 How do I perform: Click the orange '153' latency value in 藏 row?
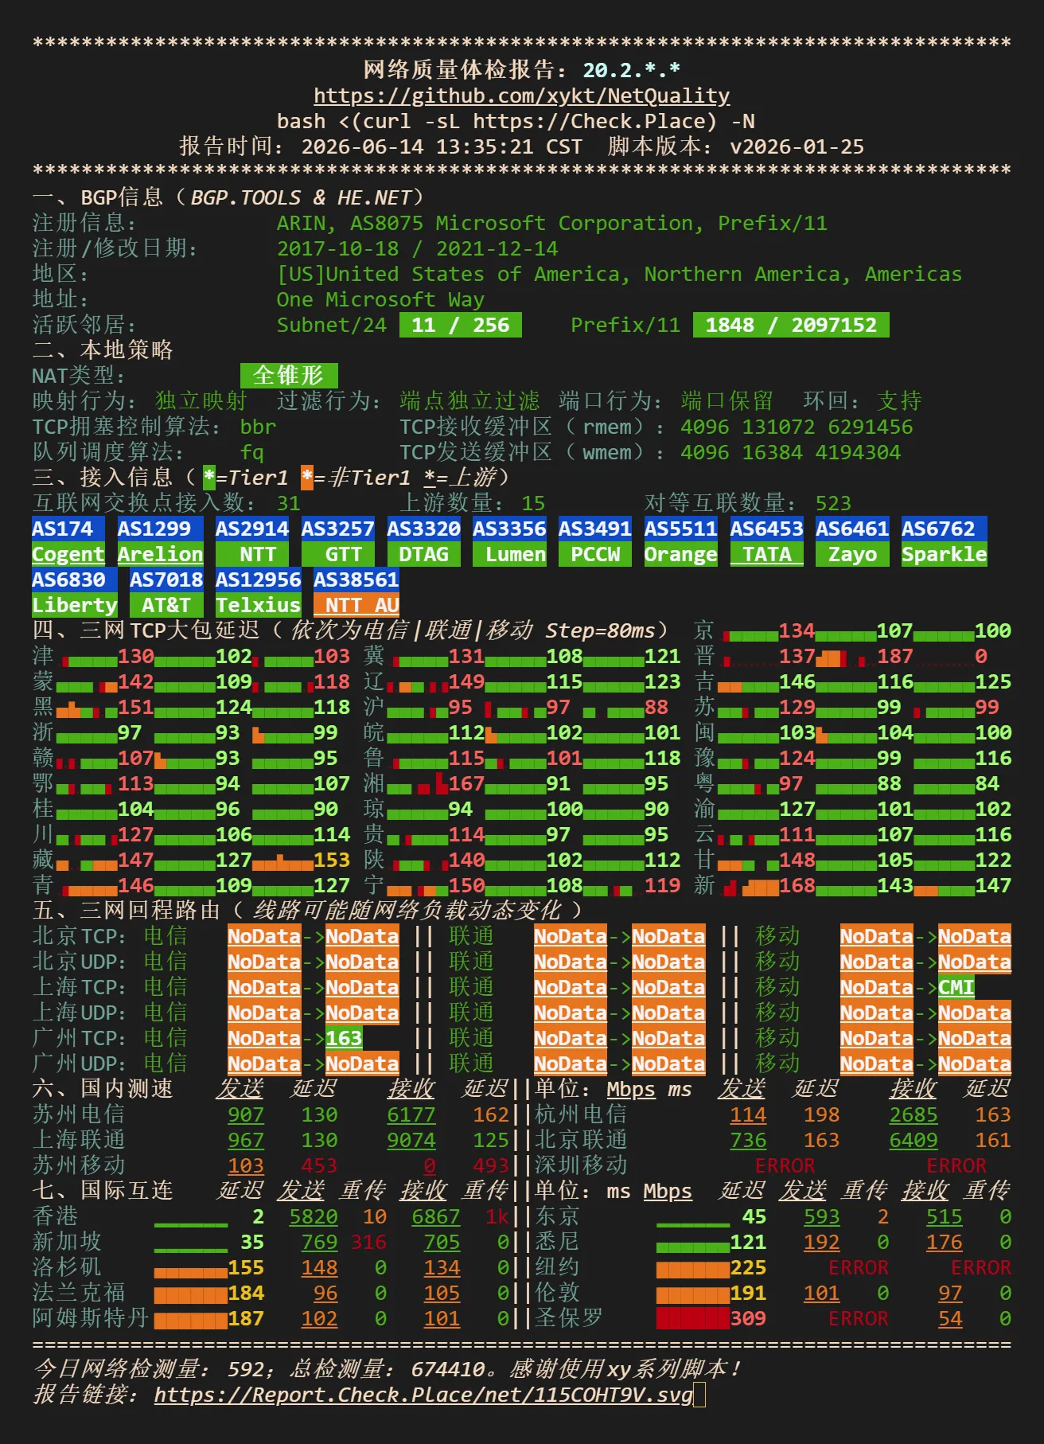click(x=332, y=860)
